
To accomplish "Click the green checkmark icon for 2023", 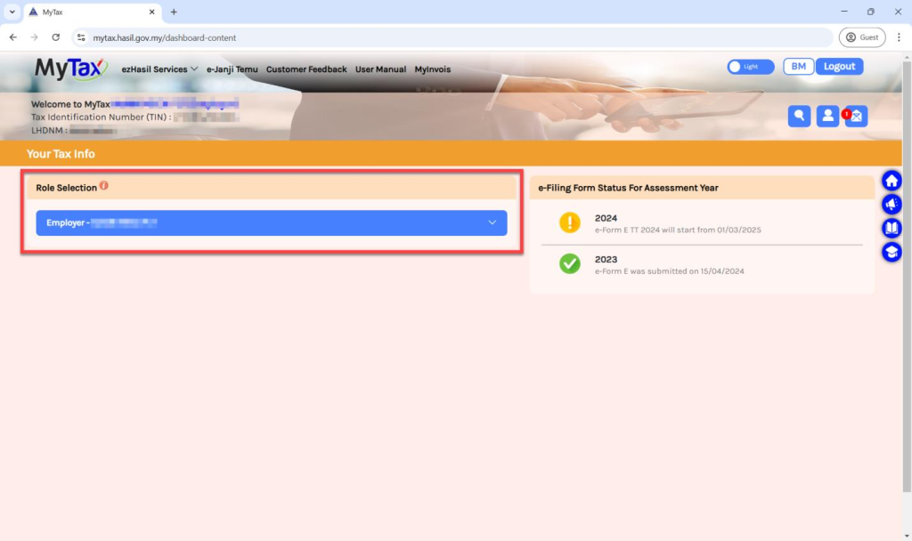I will [x=569, y=263].
